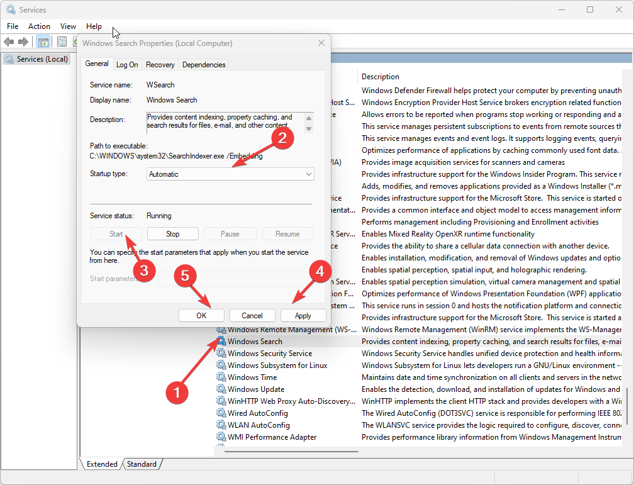Click the Services app icon in title bar
634x485 pixels.
click(x=10, y=9)
